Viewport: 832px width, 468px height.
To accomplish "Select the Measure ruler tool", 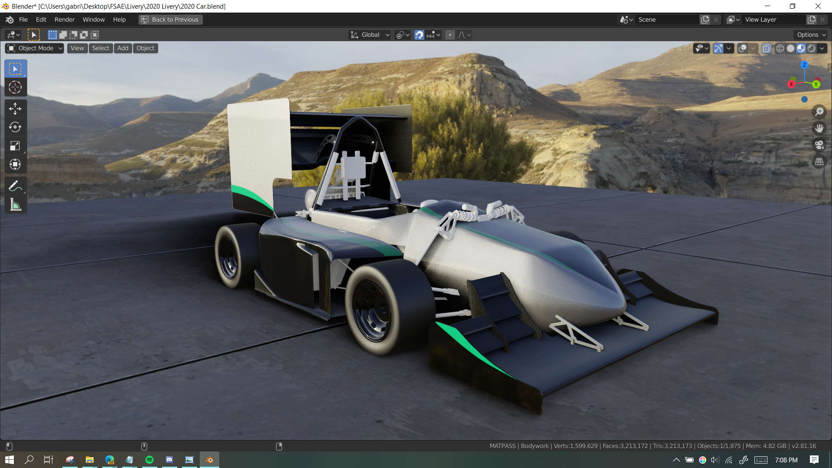I will coord(16,205).
